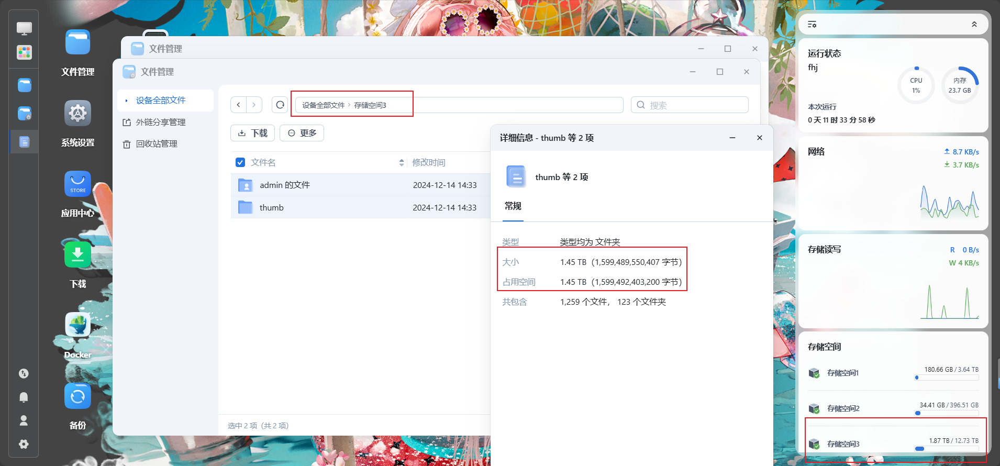This screenshot has width=1000, height=466.
Task: Click the 存储读写 read/write graph
Action: click(x=950, y=301)
